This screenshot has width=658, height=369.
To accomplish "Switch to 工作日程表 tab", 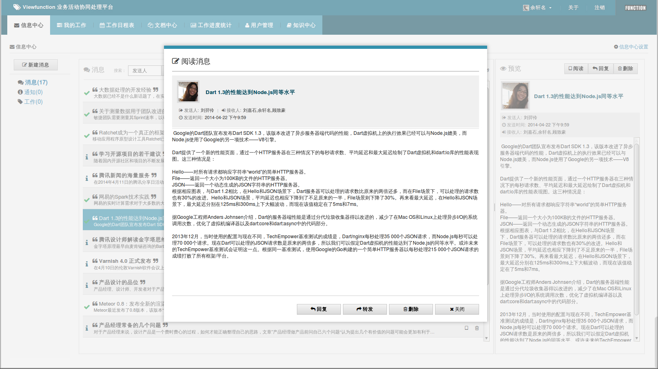I will (x=117, y=25).
